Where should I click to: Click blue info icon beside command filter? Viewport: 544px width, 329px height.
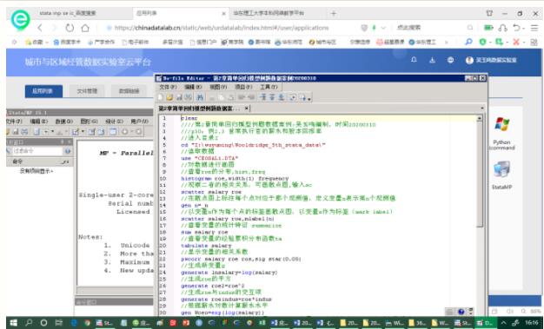click(68, 151)
